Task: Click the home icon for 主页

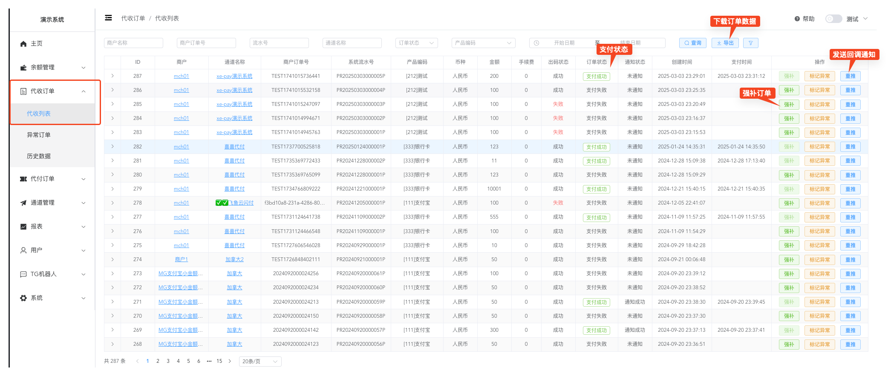Action: tap(23, 44)
